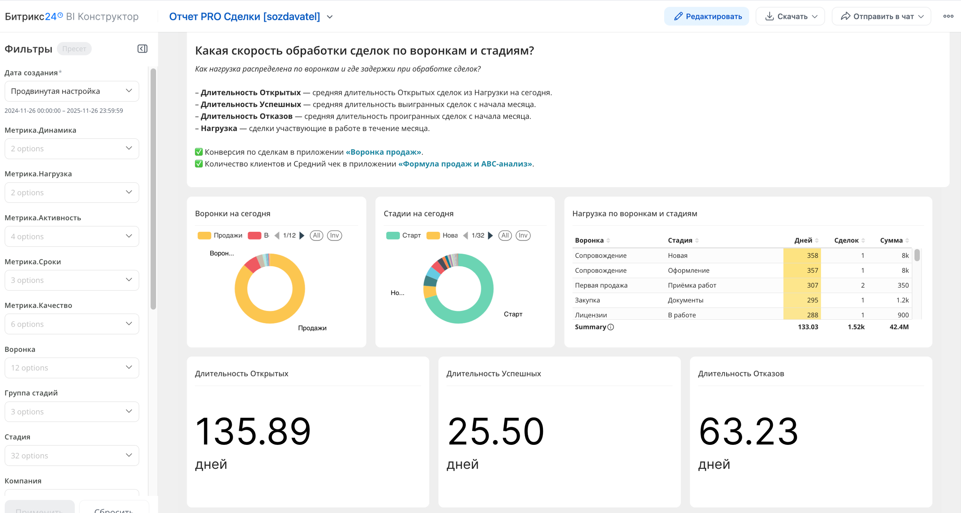Click the Продажи yellow legend swatch
961x513 pixels.
[x=204, y=236]
